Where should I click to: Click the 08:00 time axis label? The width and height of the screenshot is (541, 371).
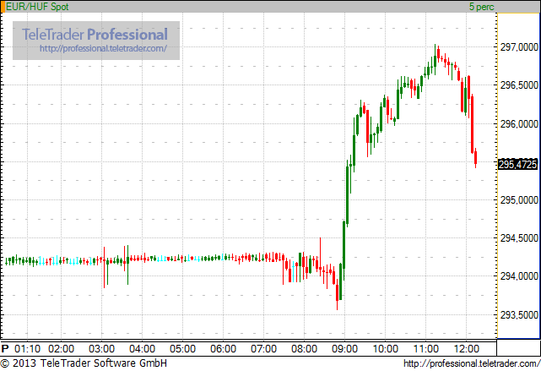pyautogui.click(x=304, y=349)
